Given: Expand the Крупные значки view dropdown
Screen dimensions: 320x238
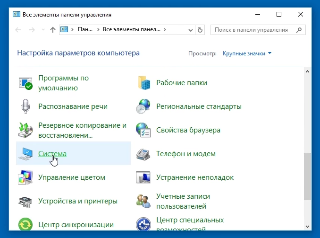Looking at the screenshot, I should click(247, 53).
